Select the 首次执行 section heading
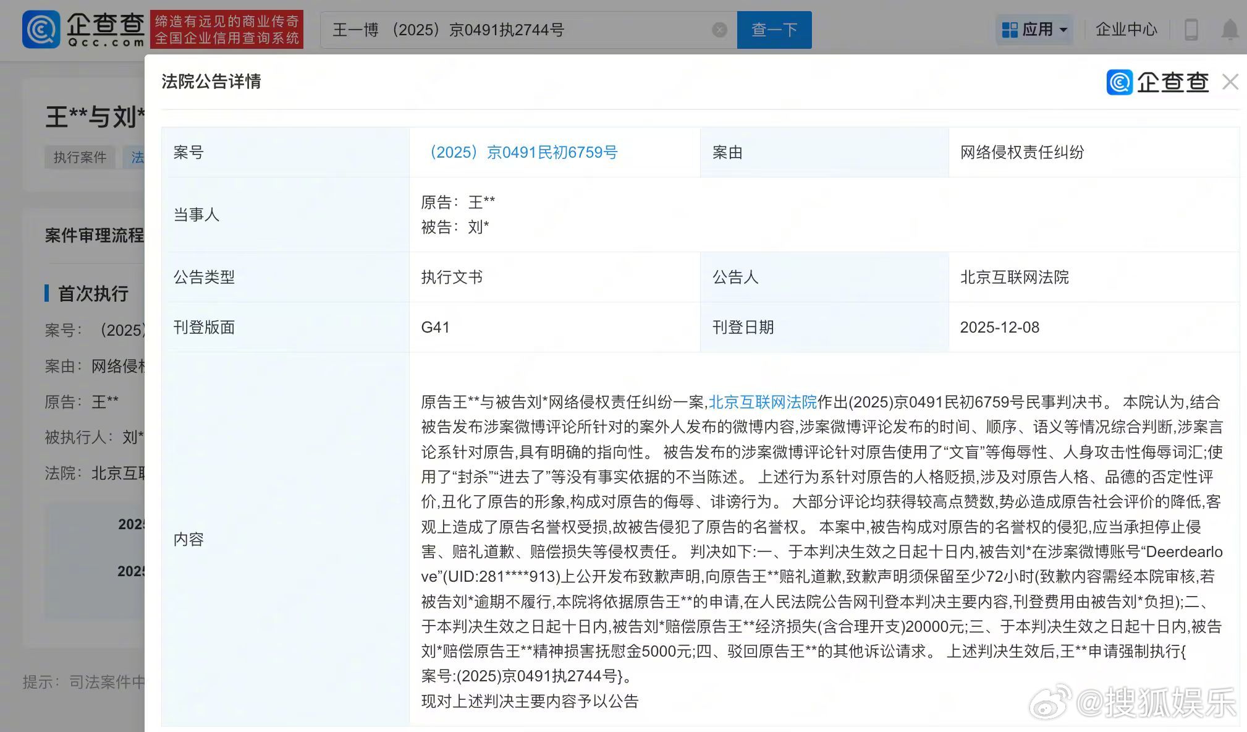Viewport: 1247px width, 732px height. click(93, 293)
